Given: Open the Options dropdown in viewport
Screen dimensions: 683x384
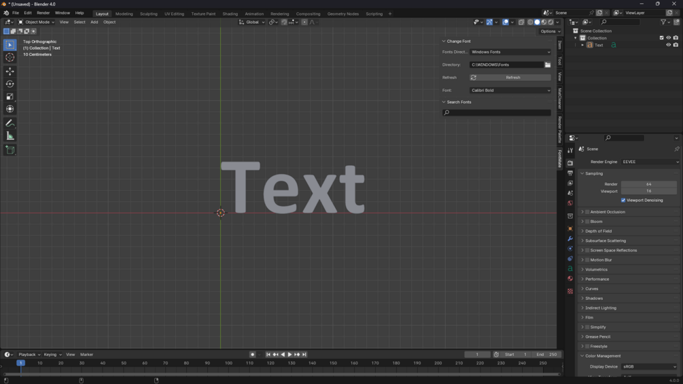Looking at the screenshot, I should [x=550, y=31].
